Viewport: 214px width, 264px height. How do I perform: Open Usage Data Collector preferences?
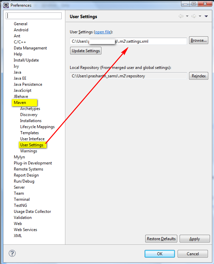point(32,212)
